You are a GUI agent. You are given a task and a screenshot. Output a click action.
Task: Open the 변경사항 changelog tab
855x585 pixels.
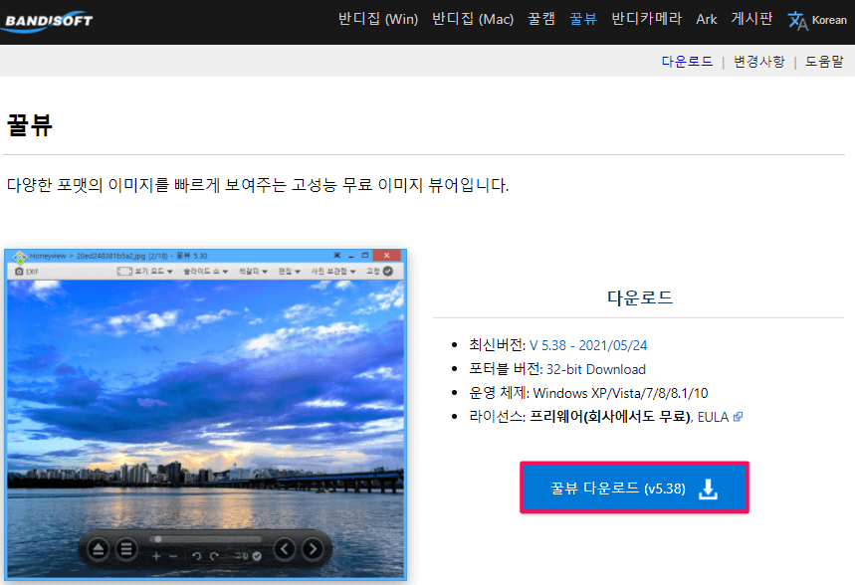click(759, 61)
